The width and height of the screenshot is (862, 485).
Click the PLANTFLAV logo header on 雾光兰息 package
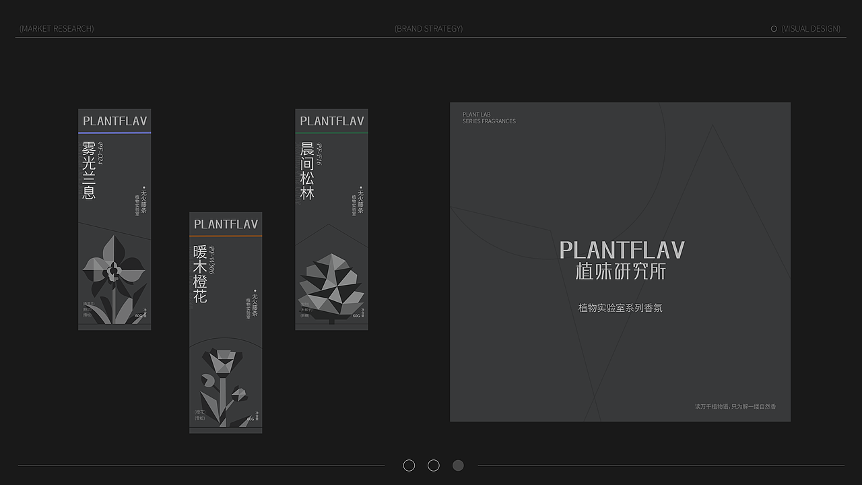pyautogui.click(x=114, y=121)
